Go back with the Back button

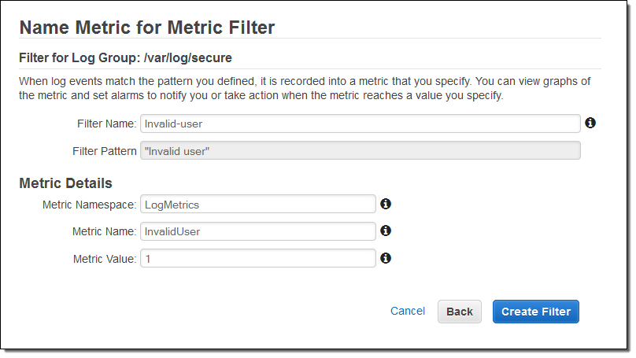pos(460,312)
